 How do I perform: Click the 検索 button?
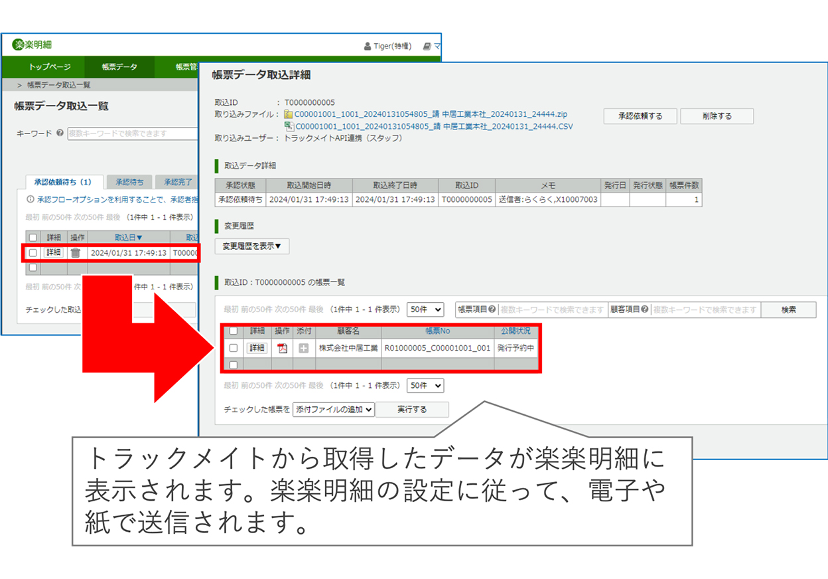788,310
